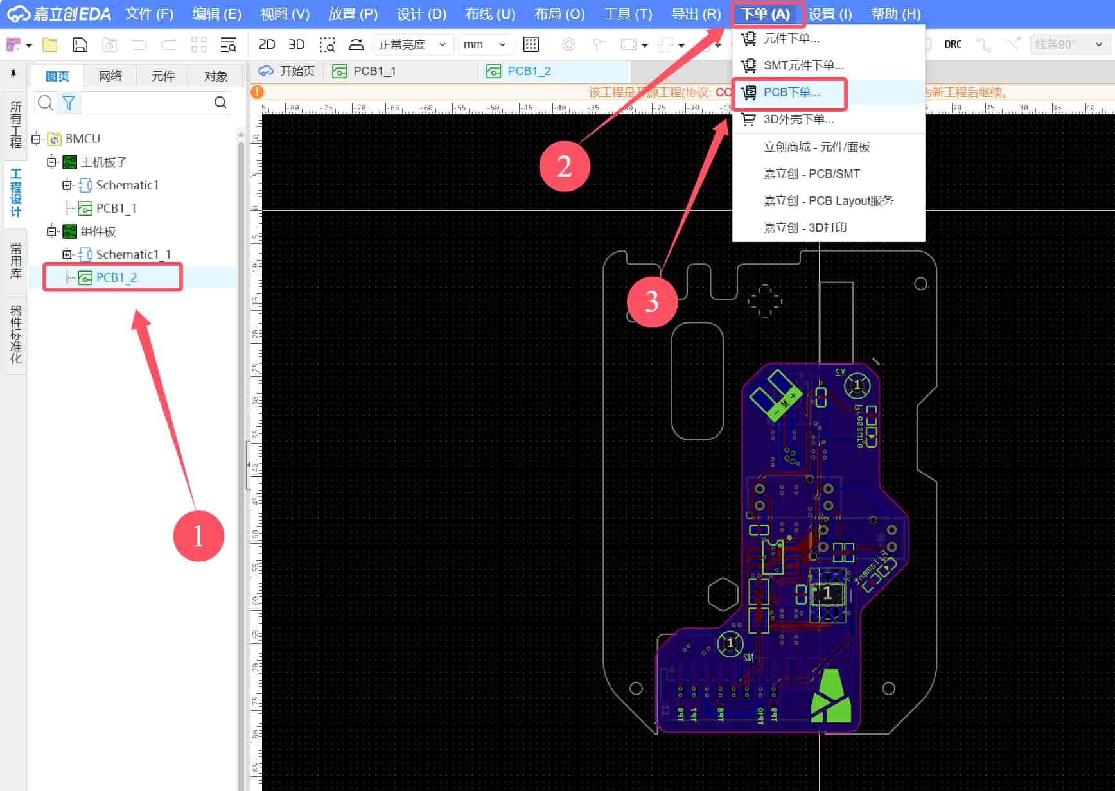The image size is (1115, 791).
Task: Select the pad placement tool icon
Action: coord(568,45)
